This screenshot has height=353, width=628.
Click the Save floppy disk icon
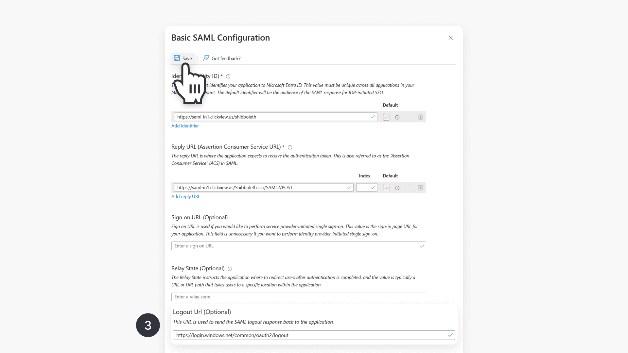pos(177,58)
